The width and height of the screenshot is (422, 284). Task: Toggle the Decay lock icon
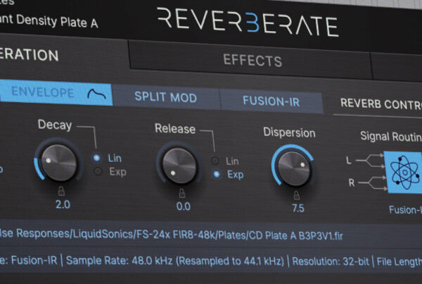[x=61, y=191]
